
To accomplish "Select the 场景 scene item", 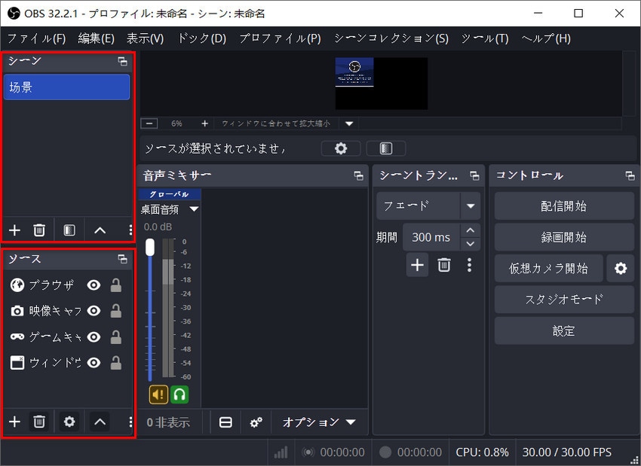I will point(66,87).
